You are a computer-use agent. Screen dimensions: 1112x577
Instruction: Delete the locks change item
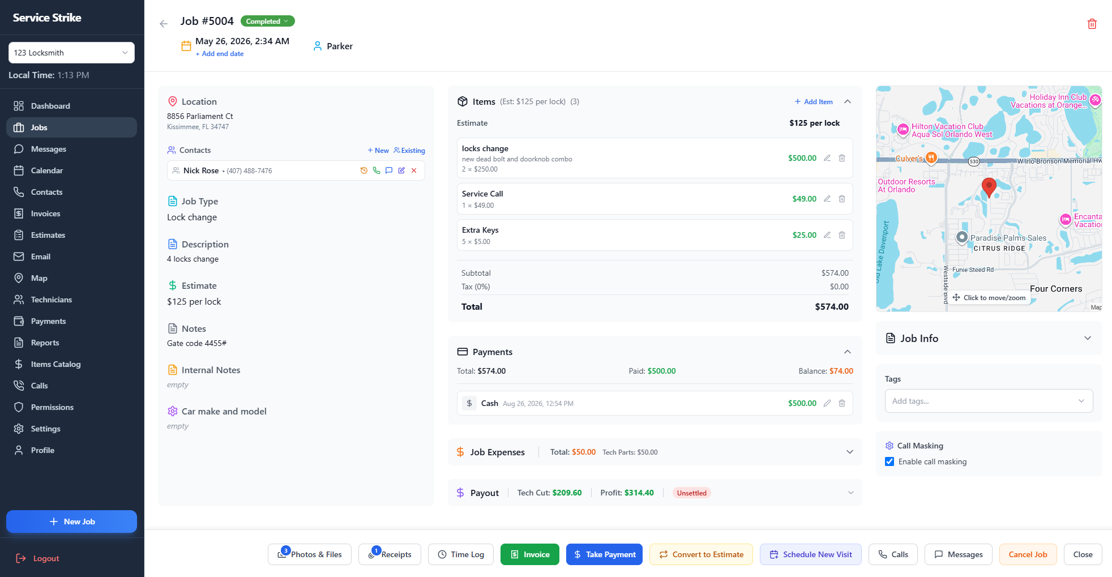(x=842, y=158)
